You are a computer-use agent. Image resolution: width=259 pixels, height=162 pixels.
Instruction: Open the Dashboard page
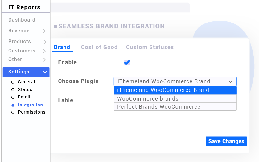[x=22, y=20]
